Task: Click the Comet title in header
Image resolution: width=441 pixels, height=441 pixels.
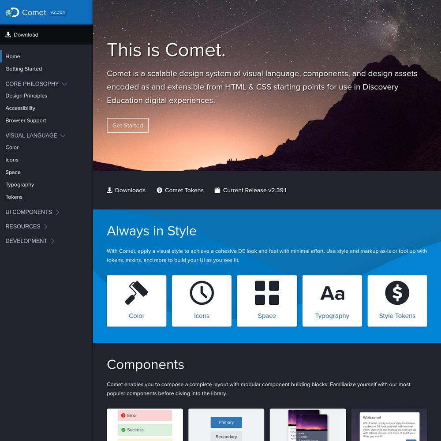Action: [x=34, y=12]
